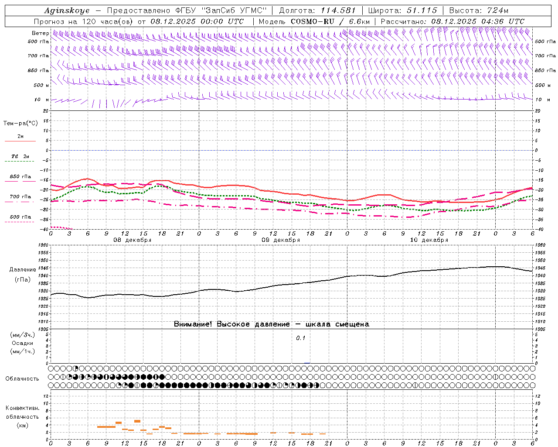Click the "Долгота: 114.581" longitude value
Viewport: 558px width, 447px height.
[317, 11]
